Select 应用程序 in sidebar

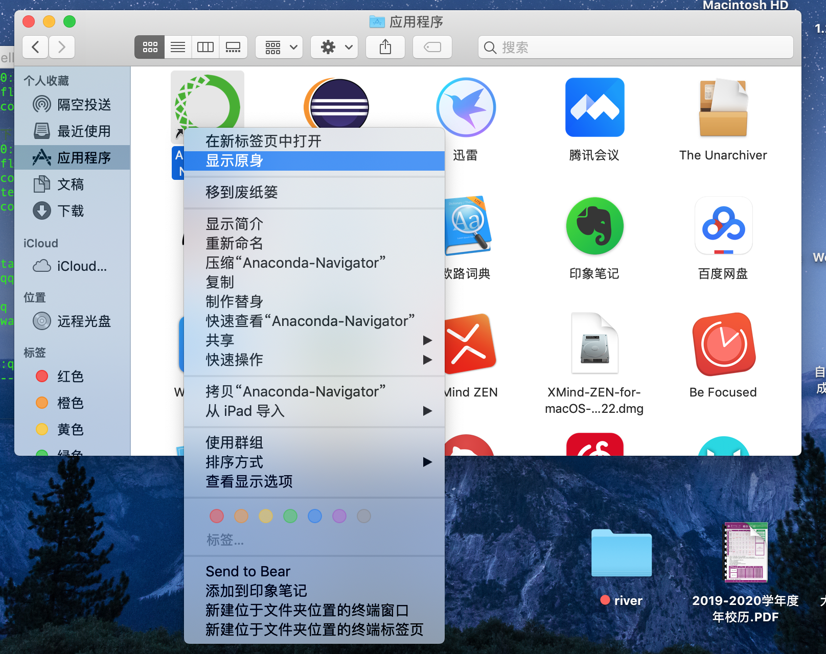click(72, 158)
